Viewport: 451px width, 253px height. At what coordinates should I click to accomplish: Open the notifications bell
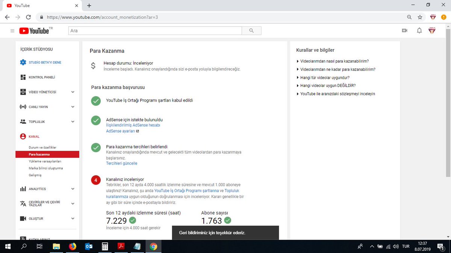419,31
